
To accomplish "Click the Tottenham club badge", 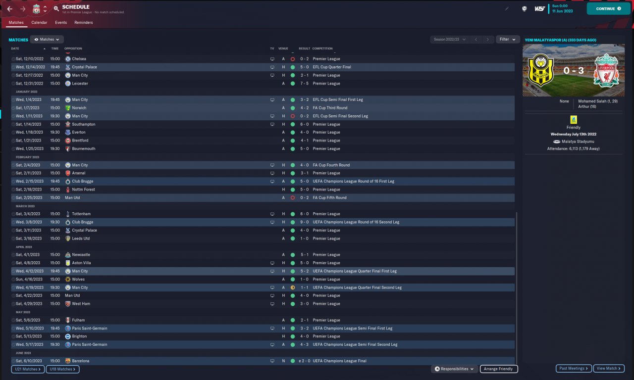I will pyautogui.click(x=68, y=214).
